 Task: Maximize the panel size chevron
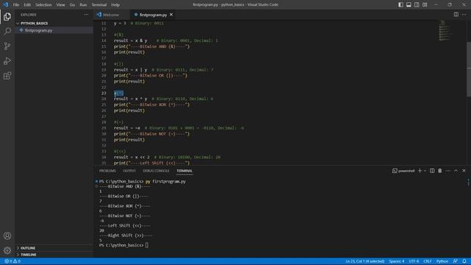(456, 171)
